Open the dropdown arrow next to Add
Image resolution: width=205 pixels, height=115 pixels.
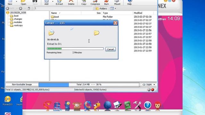click(53, 2)
